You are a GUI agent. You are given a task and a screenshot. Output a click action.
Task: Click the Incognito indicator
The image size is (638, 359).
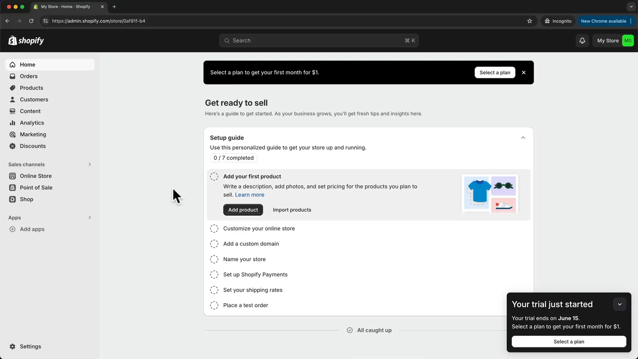558,21
